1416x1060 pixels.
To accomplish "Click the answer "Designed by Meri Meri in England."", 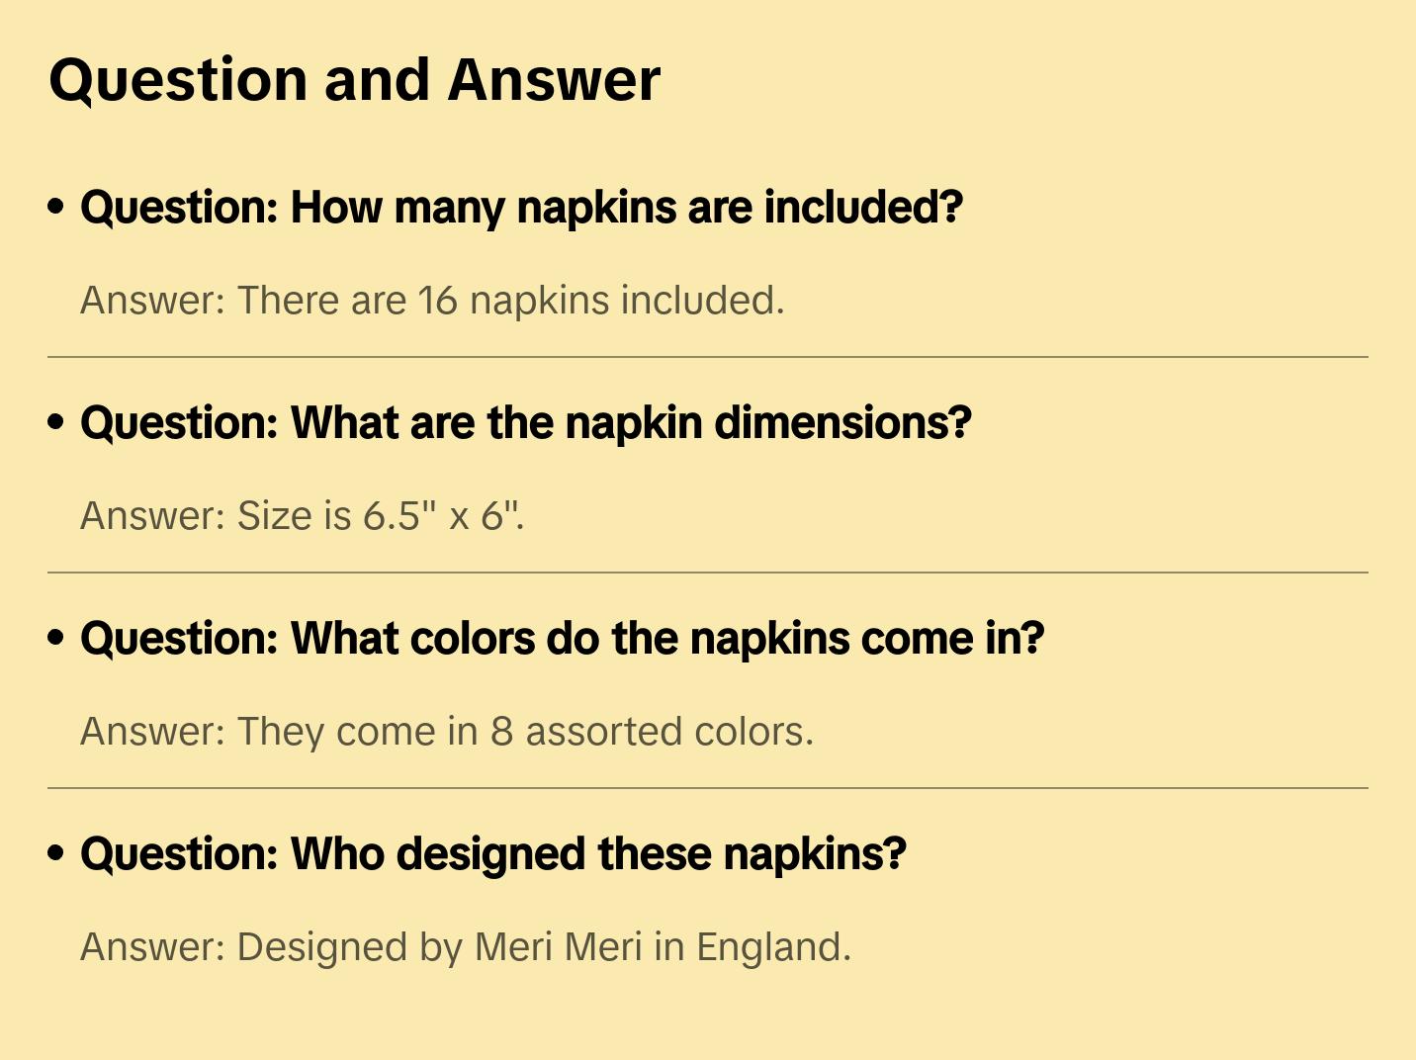I will click(466, 947).
